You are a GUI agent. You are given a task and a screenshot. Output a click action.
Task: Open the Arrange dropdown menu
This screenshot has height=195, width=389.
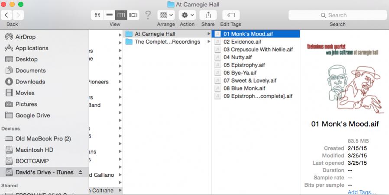point(166,15)
